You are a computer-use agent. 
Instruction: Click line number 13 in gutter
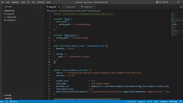pos(49,46)
